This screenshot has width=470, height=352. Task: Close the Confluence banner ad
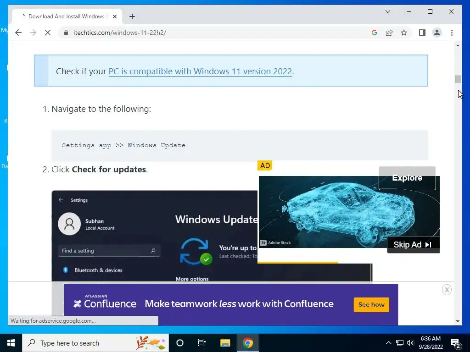pos(447,290)
